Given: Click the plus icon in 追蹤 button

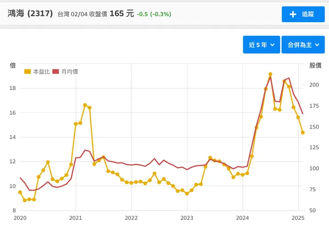Looking at the screenshot, I should click(293, 14).
